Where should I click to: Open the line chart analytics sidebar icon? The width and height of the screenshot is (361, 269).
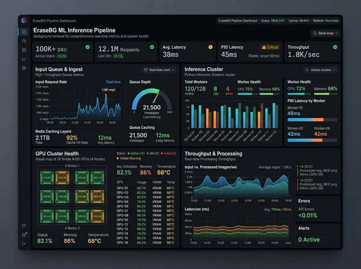pos(24,59)
